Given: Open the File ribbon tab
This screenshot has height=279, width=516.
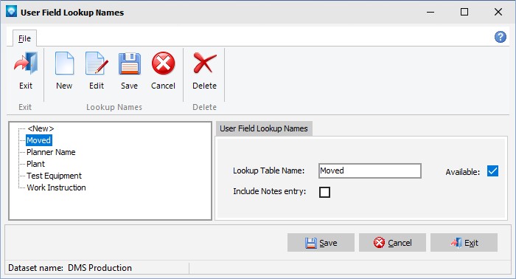Looking at the screenshot, I should click(24, 38).
